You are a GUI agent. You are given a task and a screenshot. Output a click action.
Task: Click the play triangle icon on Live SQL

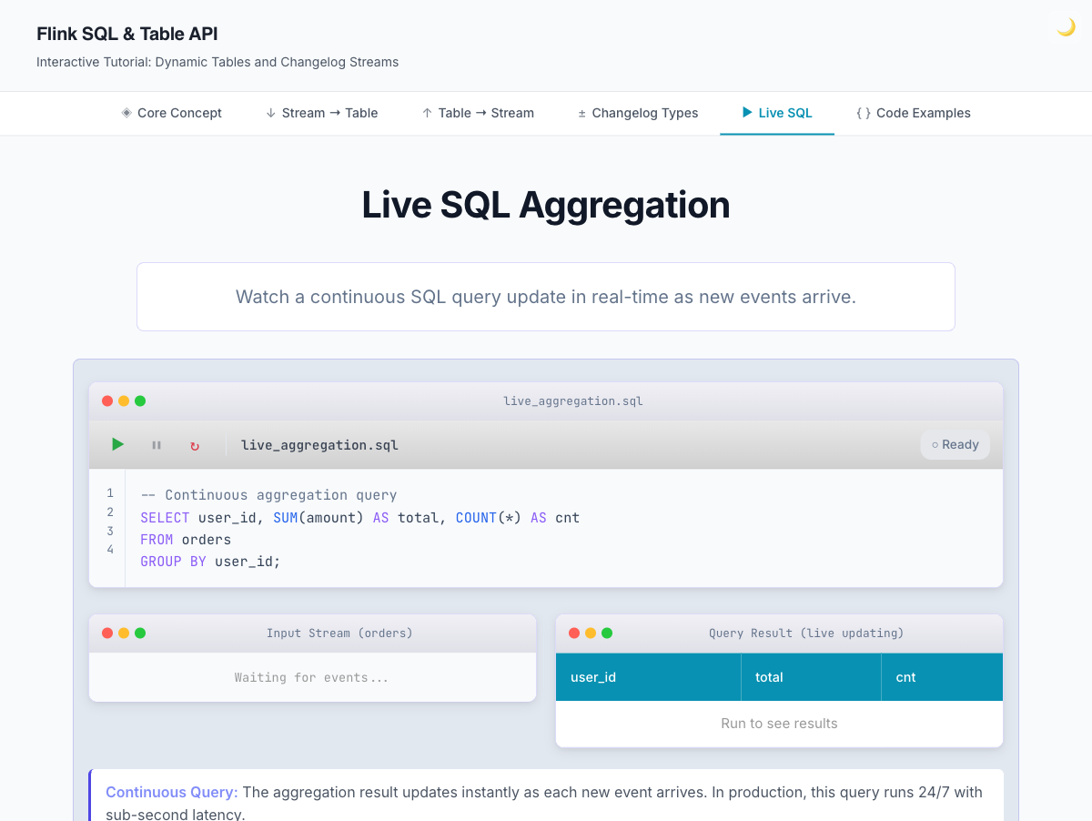(746, 113)
